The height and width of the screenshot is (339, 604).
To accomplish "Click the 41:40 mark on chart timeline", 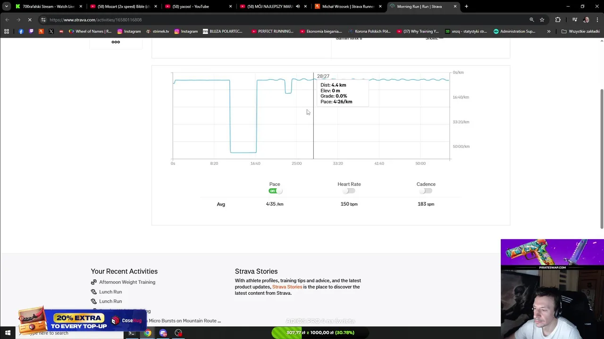I will tap(379, 163).
